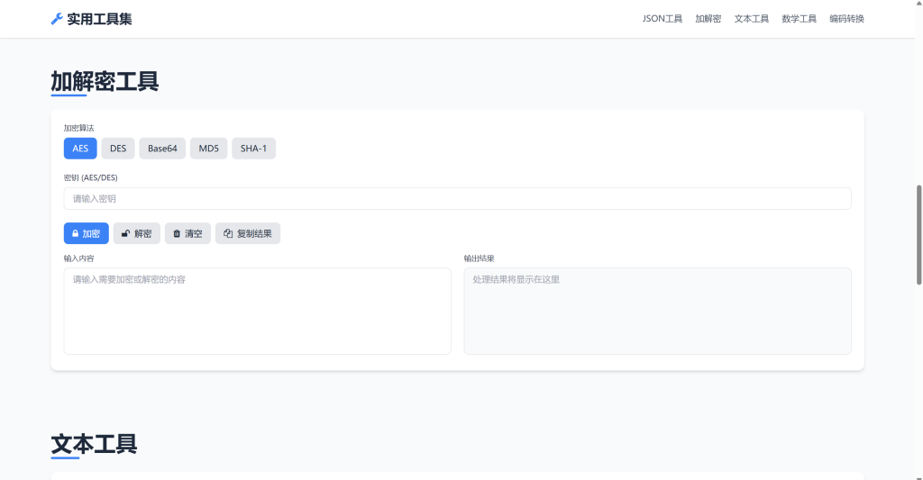Click the 加解密工具 heading
Screen dimensions: 923x480
coord(105,81)
